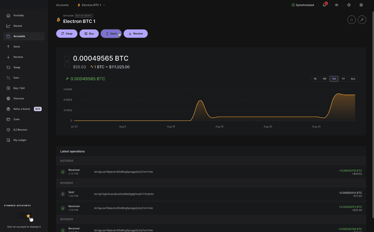The image size is (374, 232).
Task: Open the Card section
Action: (24, 119)
